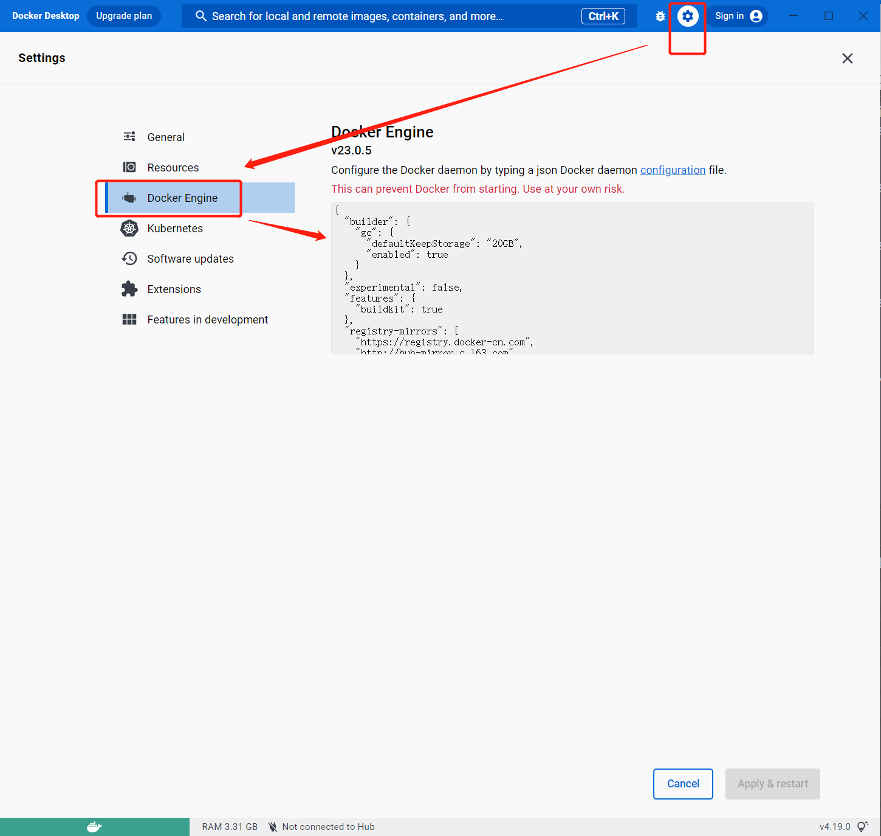Click the Features in development grid icon
Viewport: 881px width, 836px height.
click(x=129, y=319)
